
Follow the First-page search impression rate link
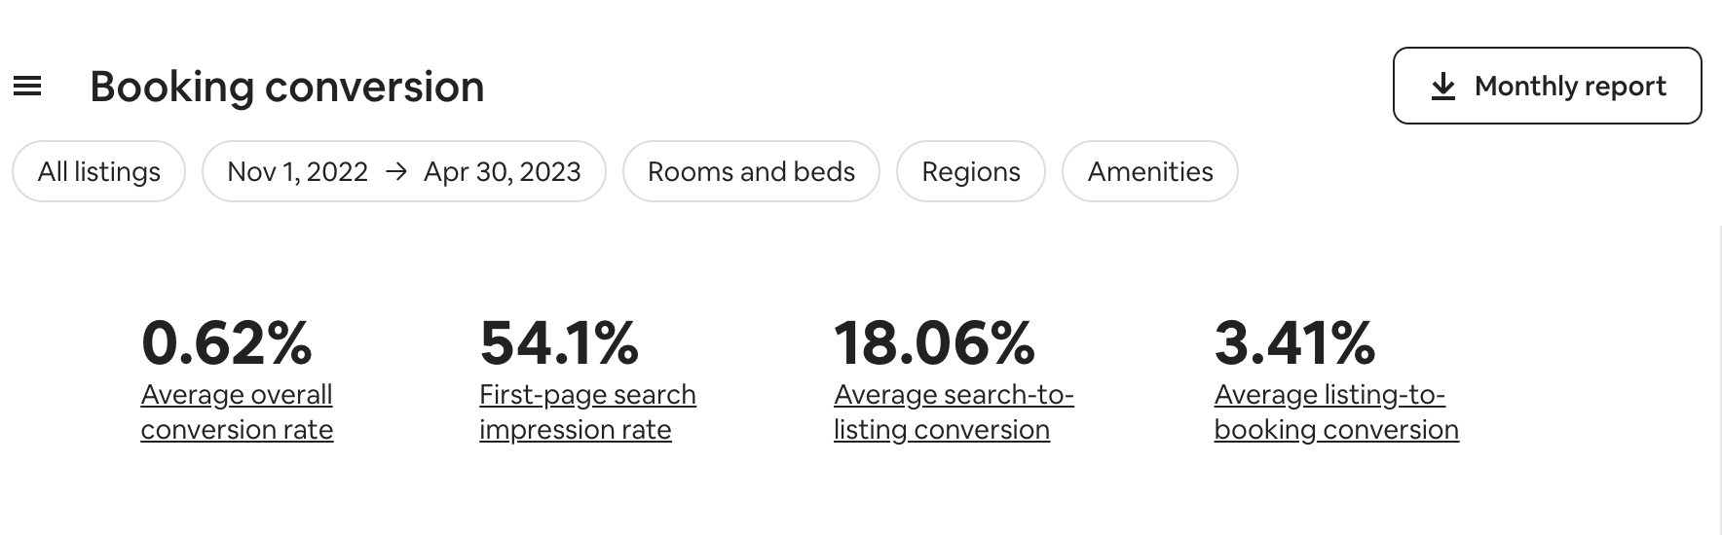click(587, 412)
